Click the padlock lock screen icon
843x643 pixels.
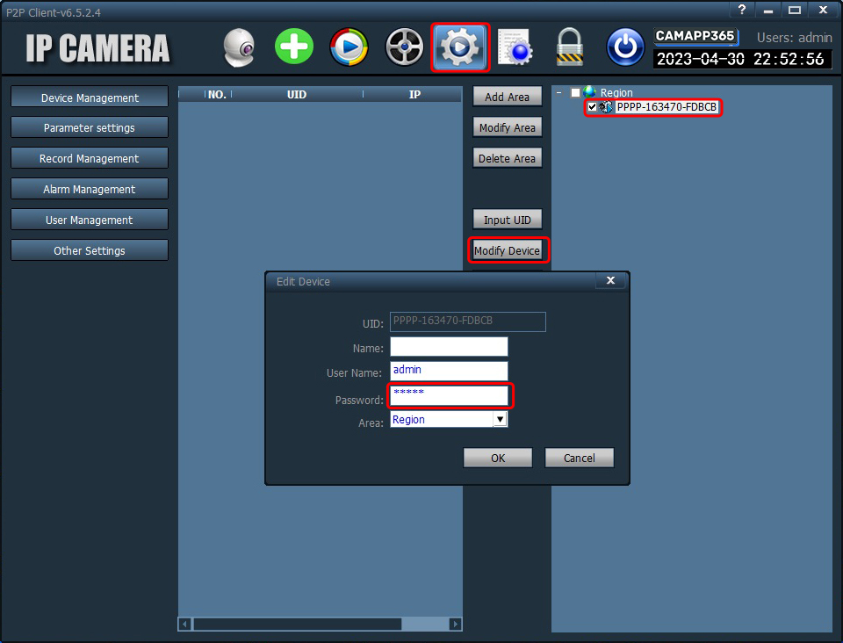point(570,47)
